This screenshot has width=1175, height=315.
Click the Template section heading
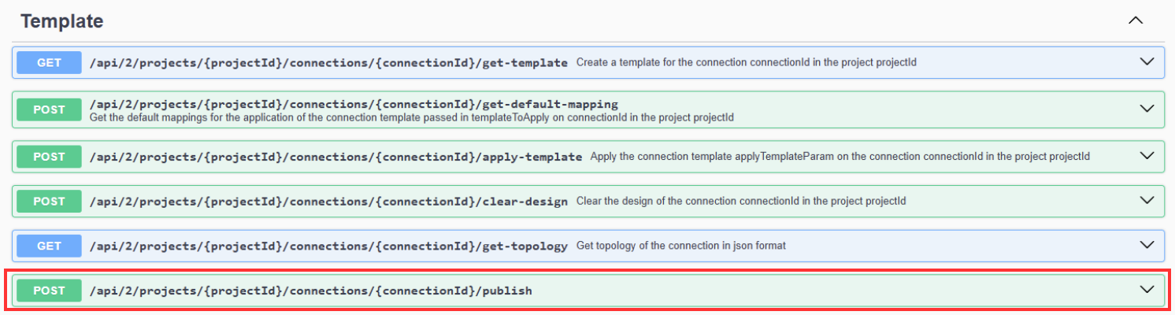tap(62, 21)
